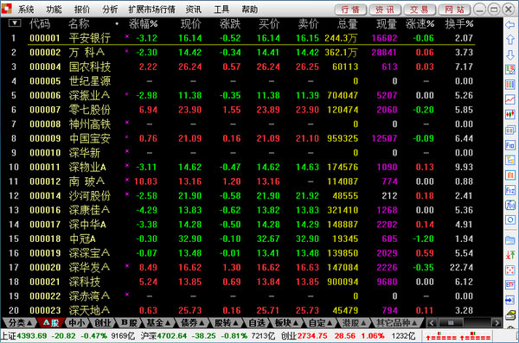Click the 交易 button
Screen dimensions: 519x343
tap(420, 10)
